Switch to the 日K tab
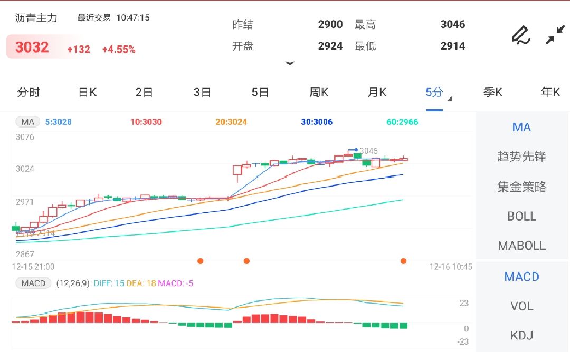This screenshot has height=352, width=570. (87, 92)
